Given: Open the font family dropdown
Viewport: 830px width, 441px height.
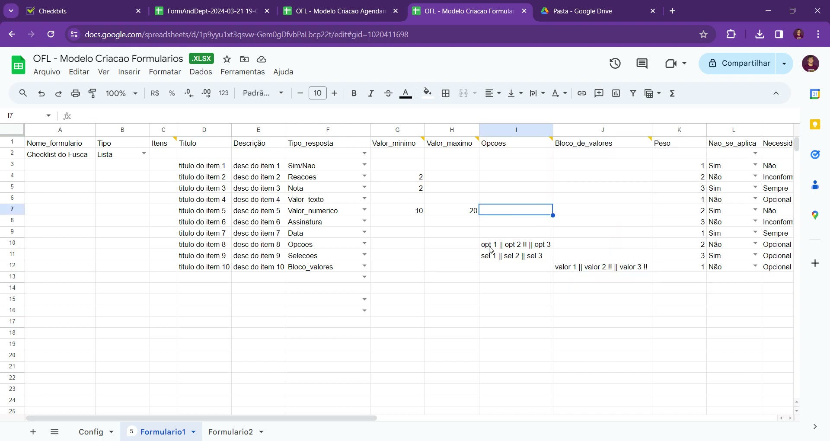Looking at the screenshot, I should click(263, 93).
